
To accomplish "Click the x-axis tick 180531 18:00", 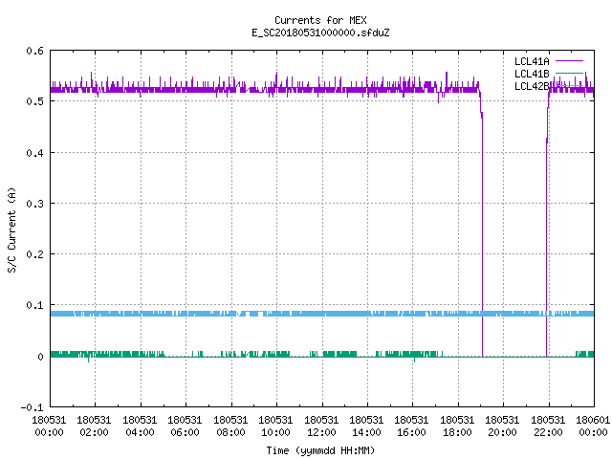I will (x=457, y=426).
